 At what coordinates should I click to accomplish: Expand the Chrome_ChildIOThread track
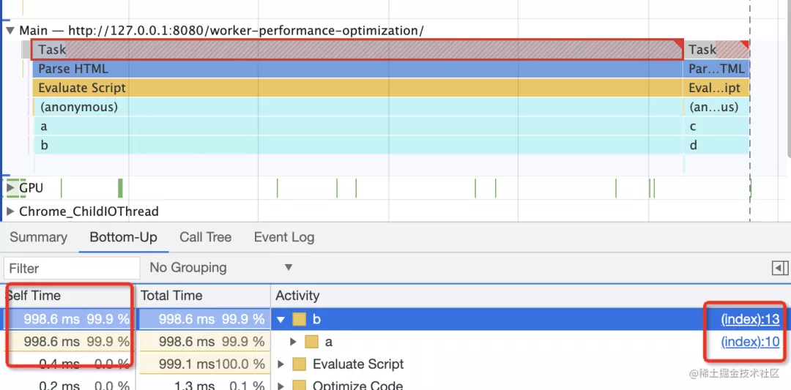(10, 211)
